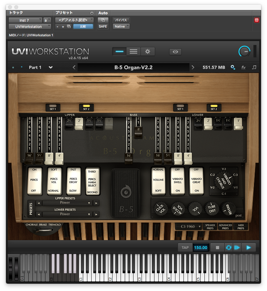This screenshot has height=291, width=267.
Task: Click the red target button top right
Action: coord(257,20)
